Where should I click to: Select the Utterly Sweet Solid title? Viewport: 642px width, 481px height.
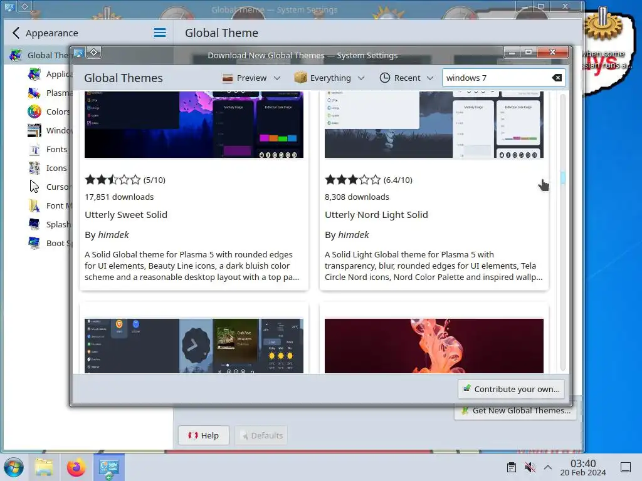[126, 215]
